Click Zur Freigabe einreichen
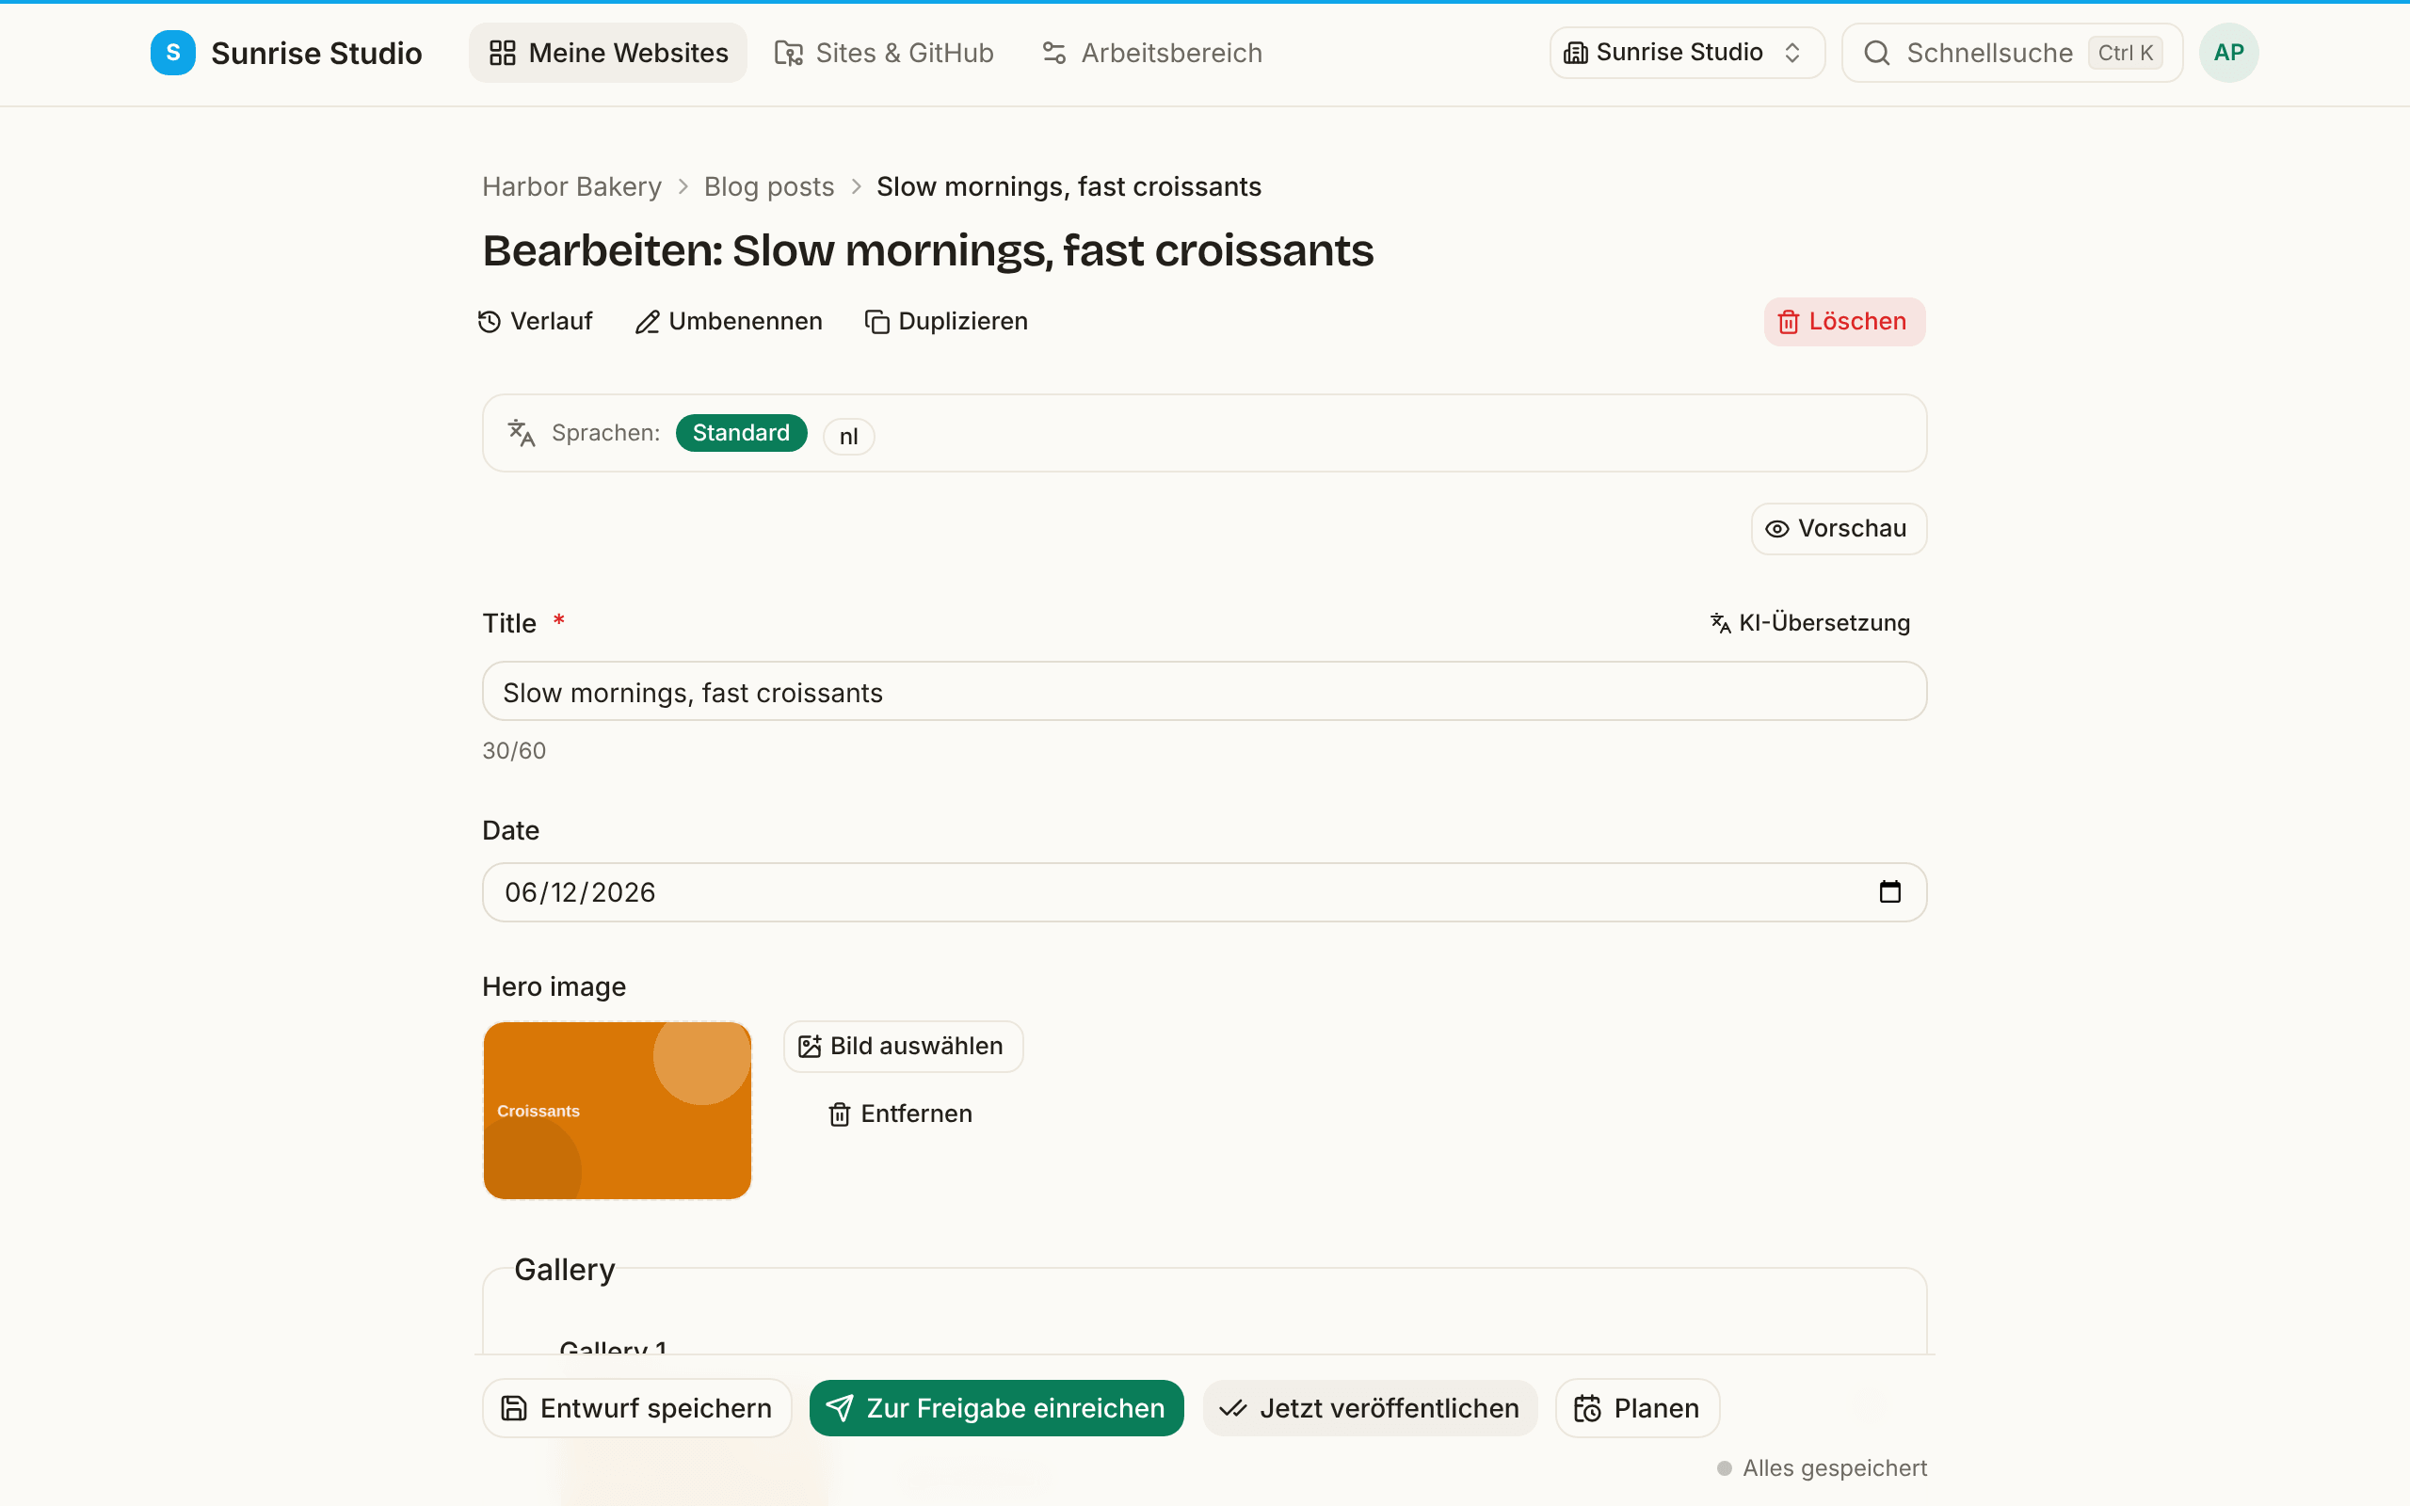The image size is (2410, 1506). pyautogui.click(x=996, y=1407)
